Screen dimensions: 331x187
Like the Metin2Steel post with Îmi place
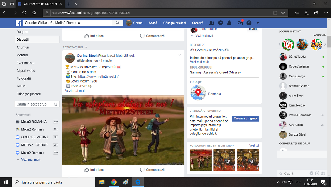click(x=94, y=170)
